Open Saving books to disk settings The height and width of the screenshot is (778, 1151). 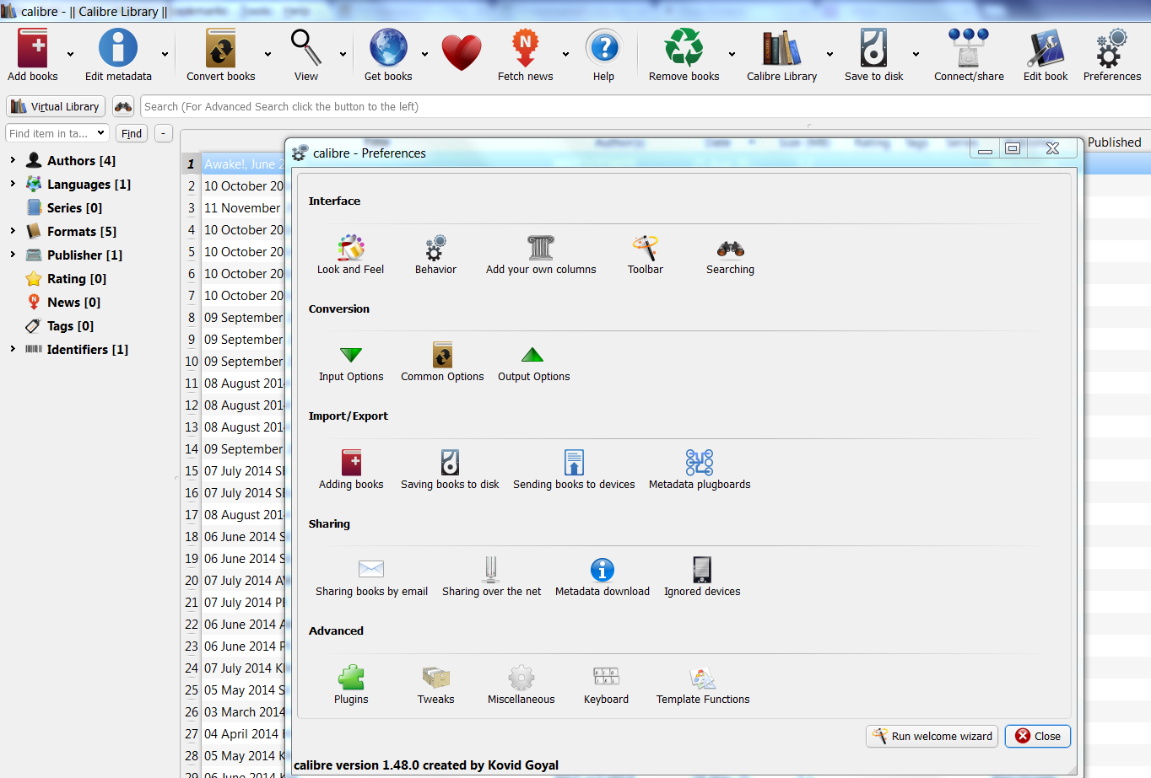point(450,470)
